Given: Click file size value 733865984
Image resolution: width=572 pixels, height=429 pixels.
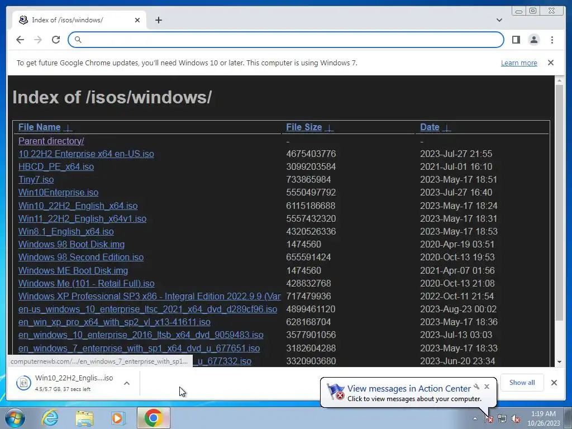Looking at the screenshot, I should coord(308,179).
